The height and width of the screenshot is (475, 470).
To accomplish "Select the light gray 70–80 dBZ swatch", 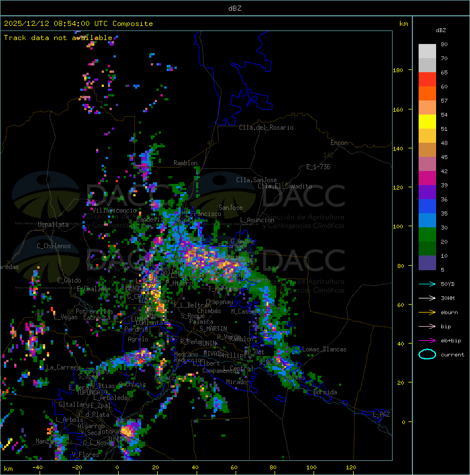I will pos(427,51).
